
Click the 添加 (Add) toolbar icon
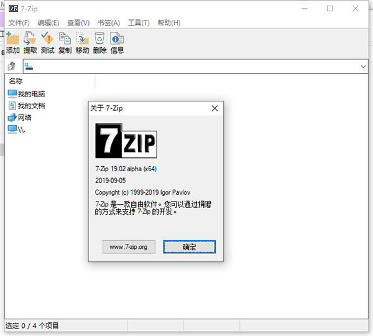(x=13, y=38)
